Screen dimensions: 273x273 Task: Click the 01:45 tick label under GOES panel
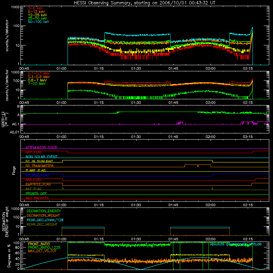173,137
